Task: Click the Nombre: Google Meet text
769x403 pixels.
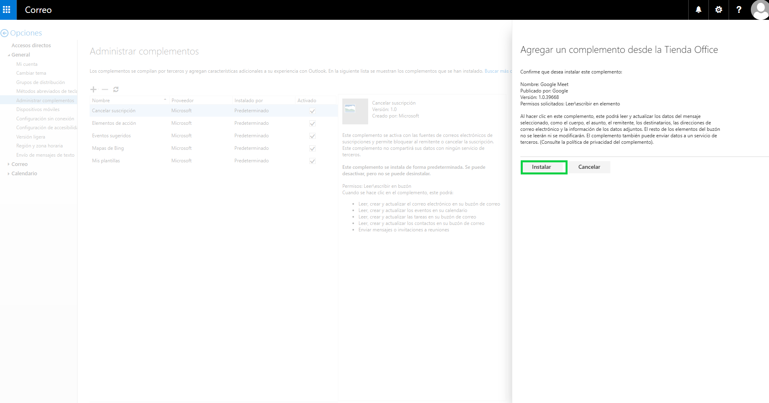Action: [x=544, y=84]
